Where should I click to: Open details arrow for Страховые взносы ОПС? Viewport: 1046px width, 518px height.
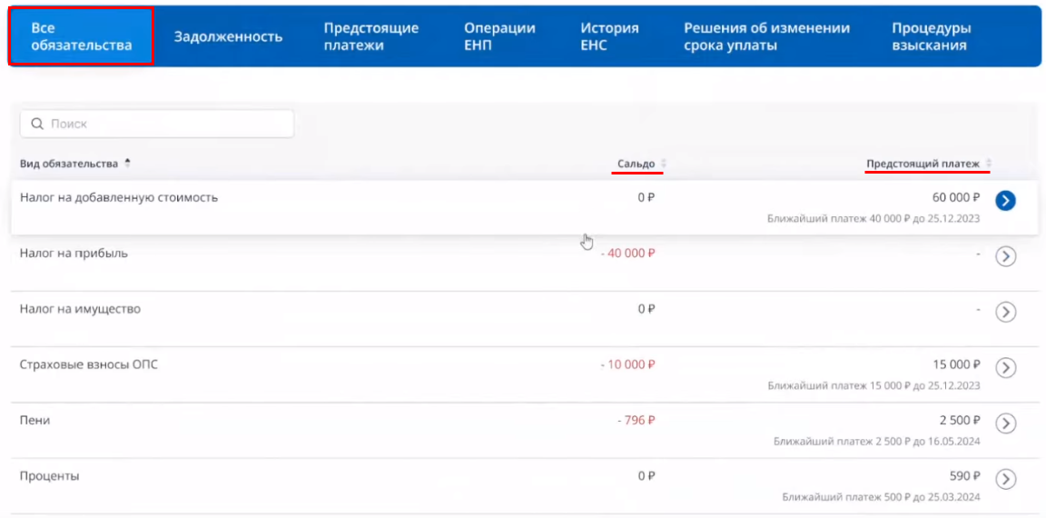pyautogui.click(x=1005, y=367)
